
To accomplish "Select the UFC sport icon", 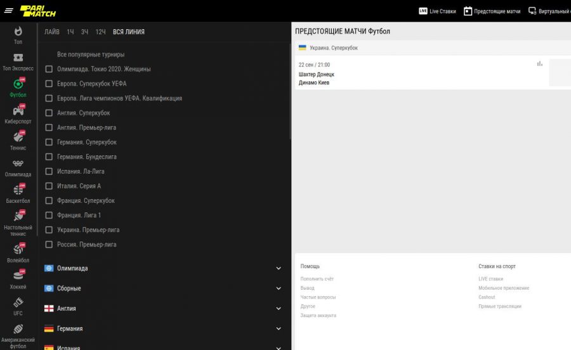I will click(x=18, y=302).
